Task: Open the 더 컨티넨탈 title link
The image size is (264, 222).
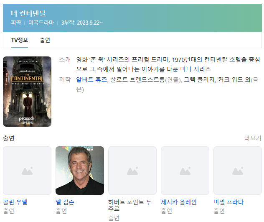Action: click(28, 13)
